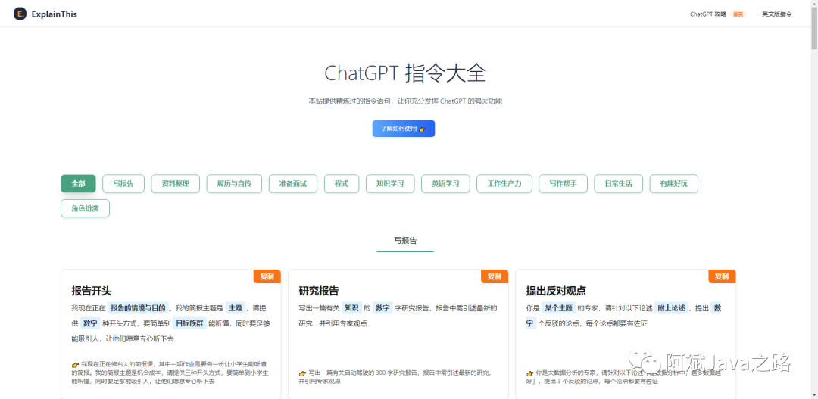Select the 程式 category filter
The height and width of the screenshot is (399, 818).
click(342, 184)
